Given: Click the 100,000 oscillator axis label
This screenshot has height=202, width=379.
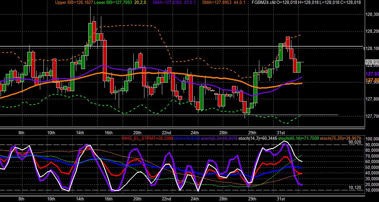Looking at the screenshot, I should point(373,139).
